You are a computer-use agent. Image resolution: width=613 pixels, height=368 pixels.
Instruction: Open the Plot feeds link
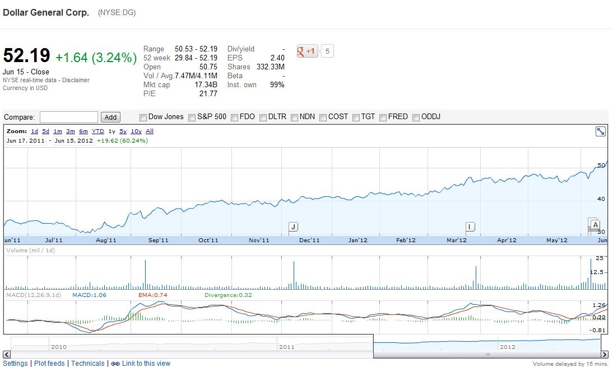coord(49,364)
